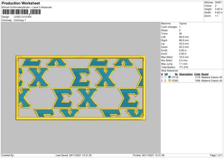Click thread code 1176
This screenshot has height=158, width=224.
click(x=197, y=77)
